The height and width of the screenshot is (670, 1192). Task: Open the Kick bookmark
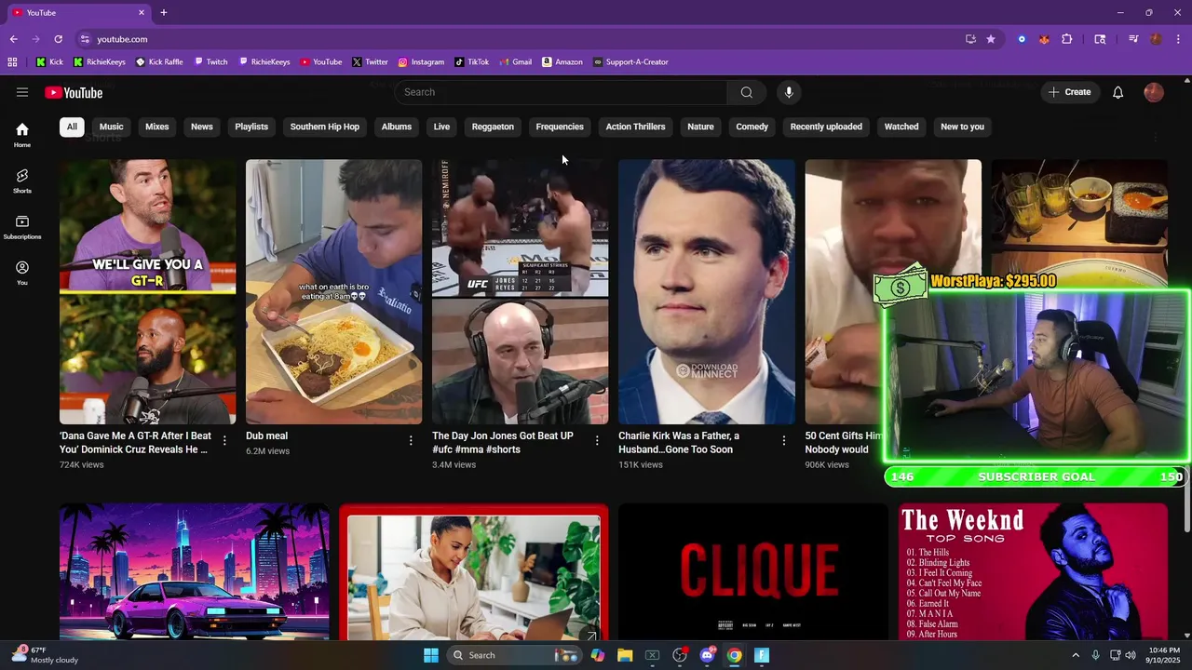coord(49,62)
